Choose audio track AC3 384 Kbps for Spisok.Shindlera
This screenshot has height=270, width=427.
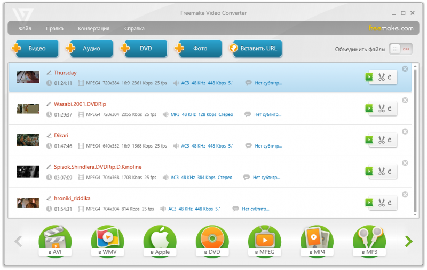201,178
